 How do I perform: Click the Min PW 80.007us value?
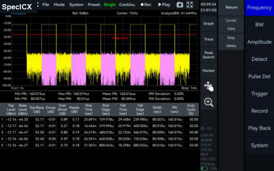click(38, 99)
